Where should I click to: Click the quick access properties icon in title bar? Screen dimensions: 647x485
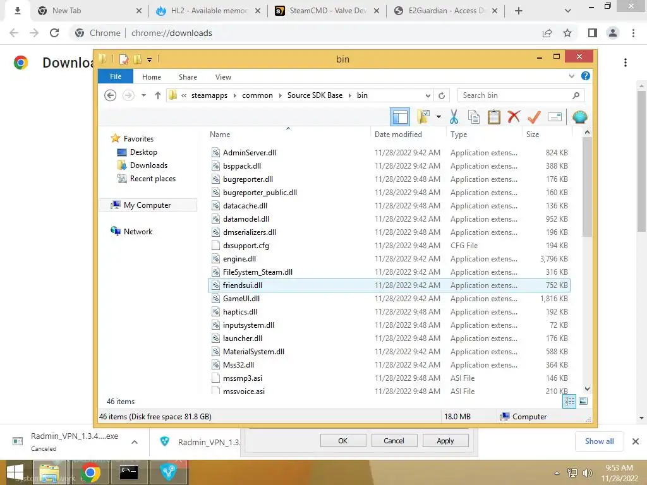click(123, 59)
